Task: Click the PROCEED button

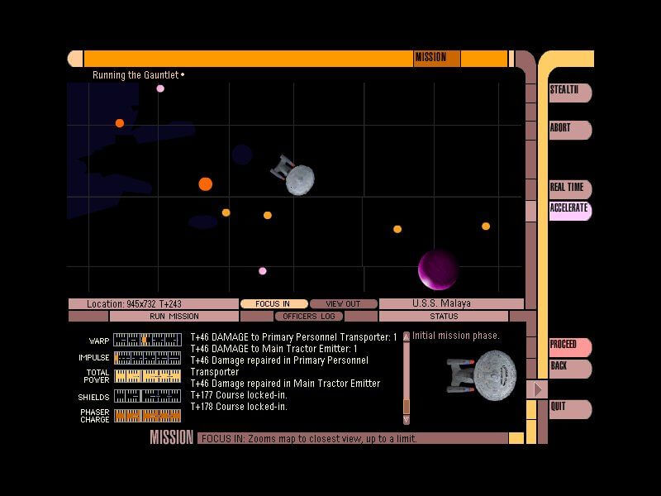Action: tap(570, 347)
